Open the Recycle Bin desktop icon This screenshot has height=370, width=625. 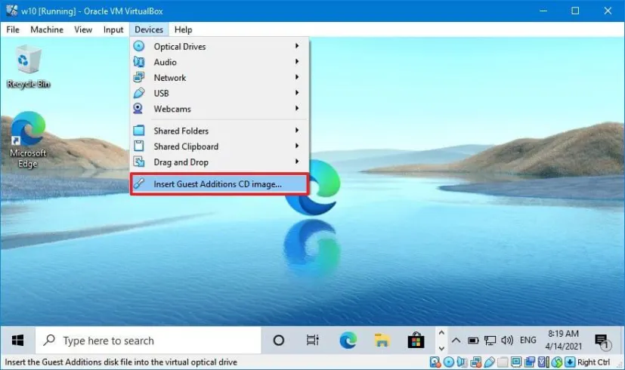[28, 65]
